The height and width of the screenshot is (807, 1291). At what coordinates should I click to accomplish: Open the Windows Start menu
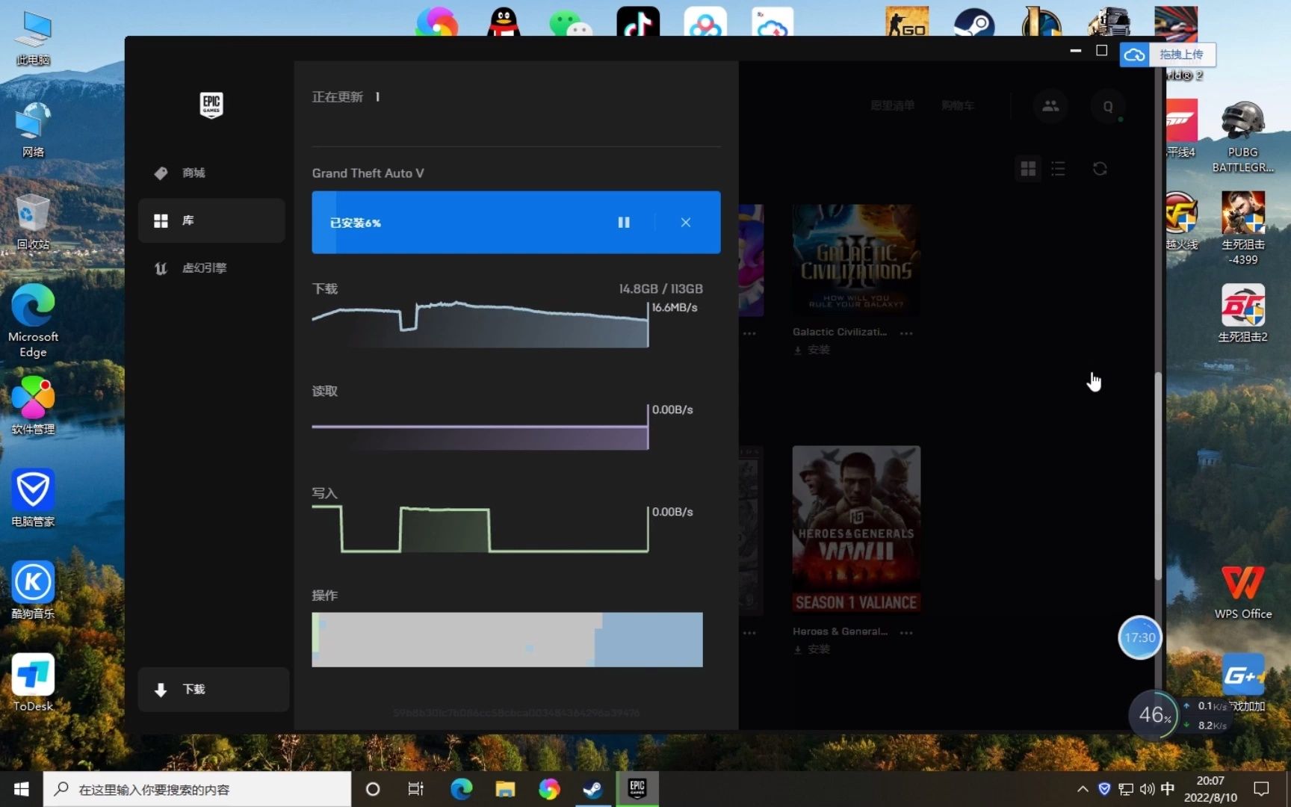coord(21,789)
